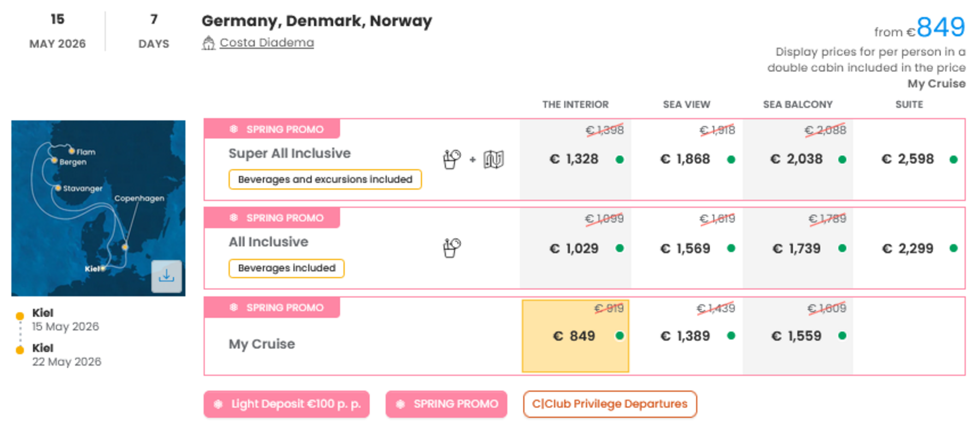
Task: Click the ship icon beside Costa Diadema
Action: tap(208, 43)
